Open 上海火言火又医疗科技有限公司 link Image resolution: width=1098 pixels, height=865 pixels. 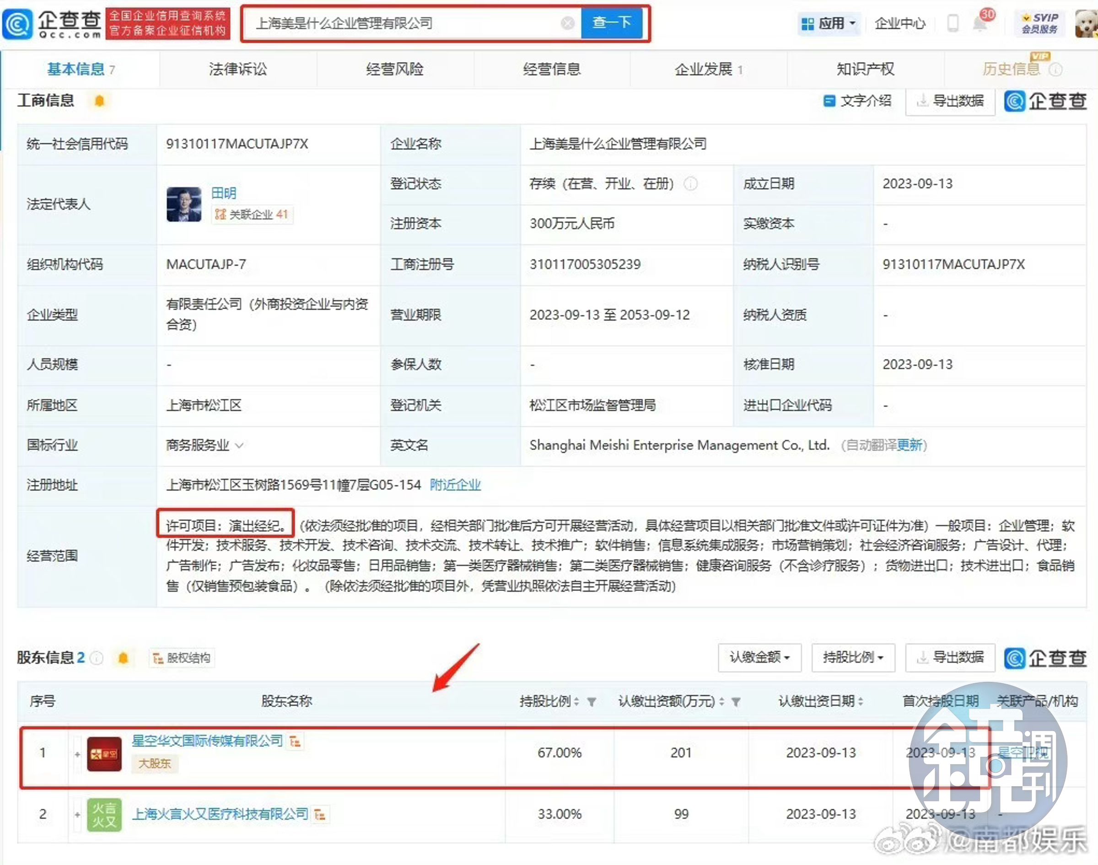tap(221, 814)
